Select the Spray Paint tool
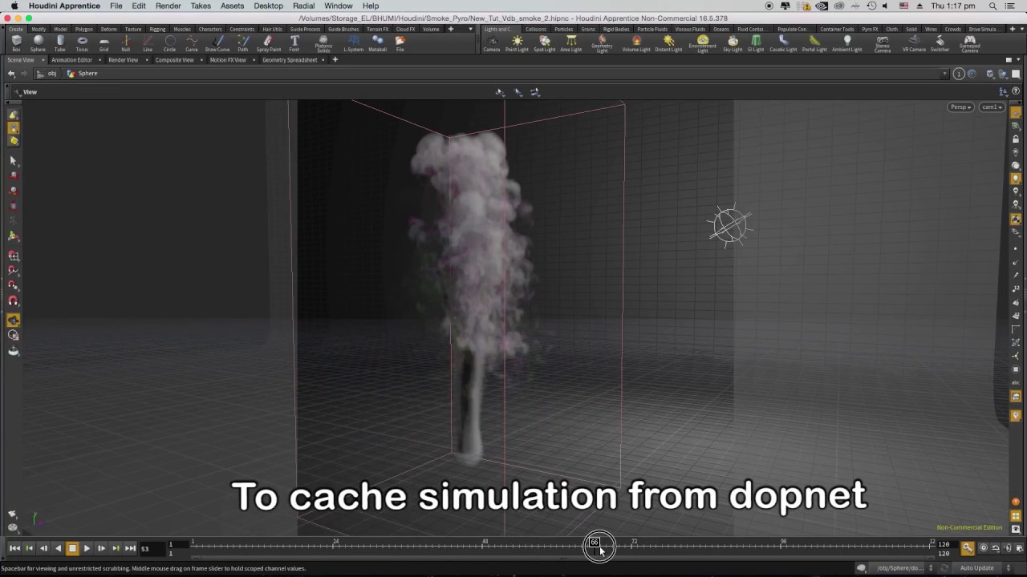The width and height of the screenshot is (1027, 577). (269, 43)
